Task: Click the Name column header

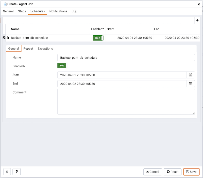Action: pos(50,29)
